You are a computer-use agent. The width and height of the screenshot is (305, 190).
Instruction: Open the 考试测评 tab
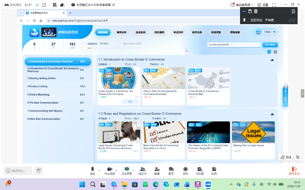point(179,32)
